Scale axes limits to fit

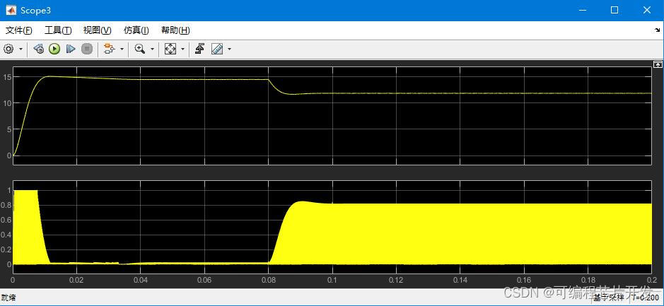[170, 49]
